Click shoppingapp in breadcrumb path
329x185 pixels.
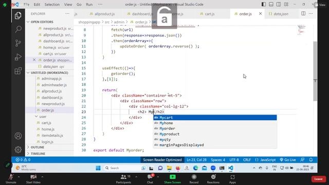[89, 22]
